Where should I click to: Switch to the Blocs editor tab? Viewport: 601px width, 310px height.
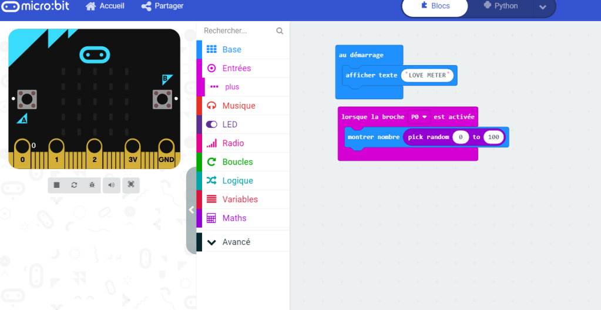point(435,6)
